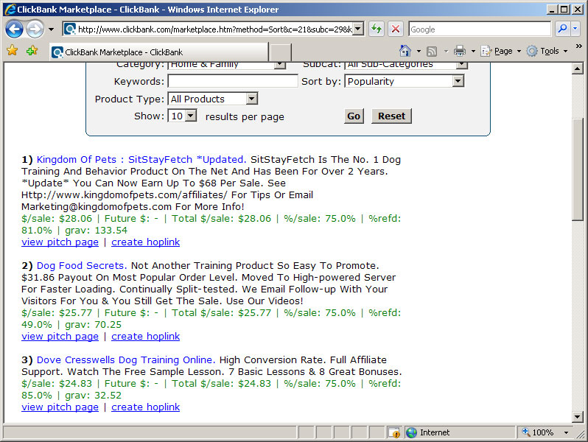Click create hoplink for Dog Food Secrets
Viewport: 588px width, 442px height.
(145, 336)
